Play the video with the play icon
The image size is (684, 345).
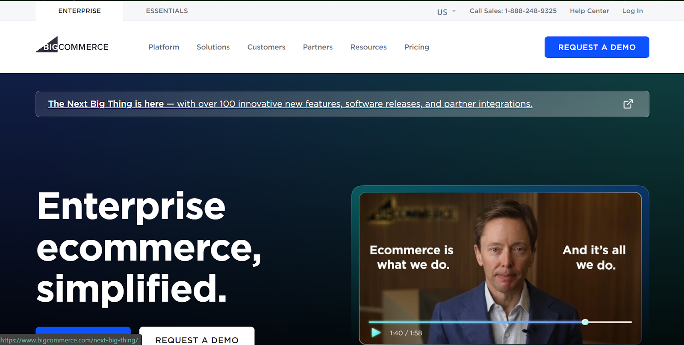click(376, 333)
